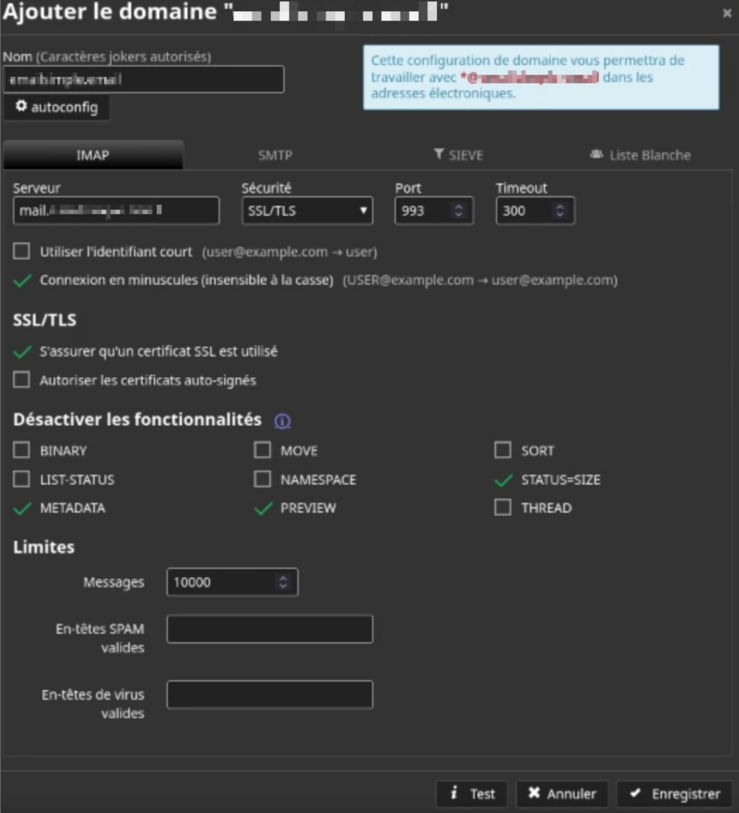Screen dimensions: 739x813
Task: Save with the Enregistrer button
Action: [674, 793]
